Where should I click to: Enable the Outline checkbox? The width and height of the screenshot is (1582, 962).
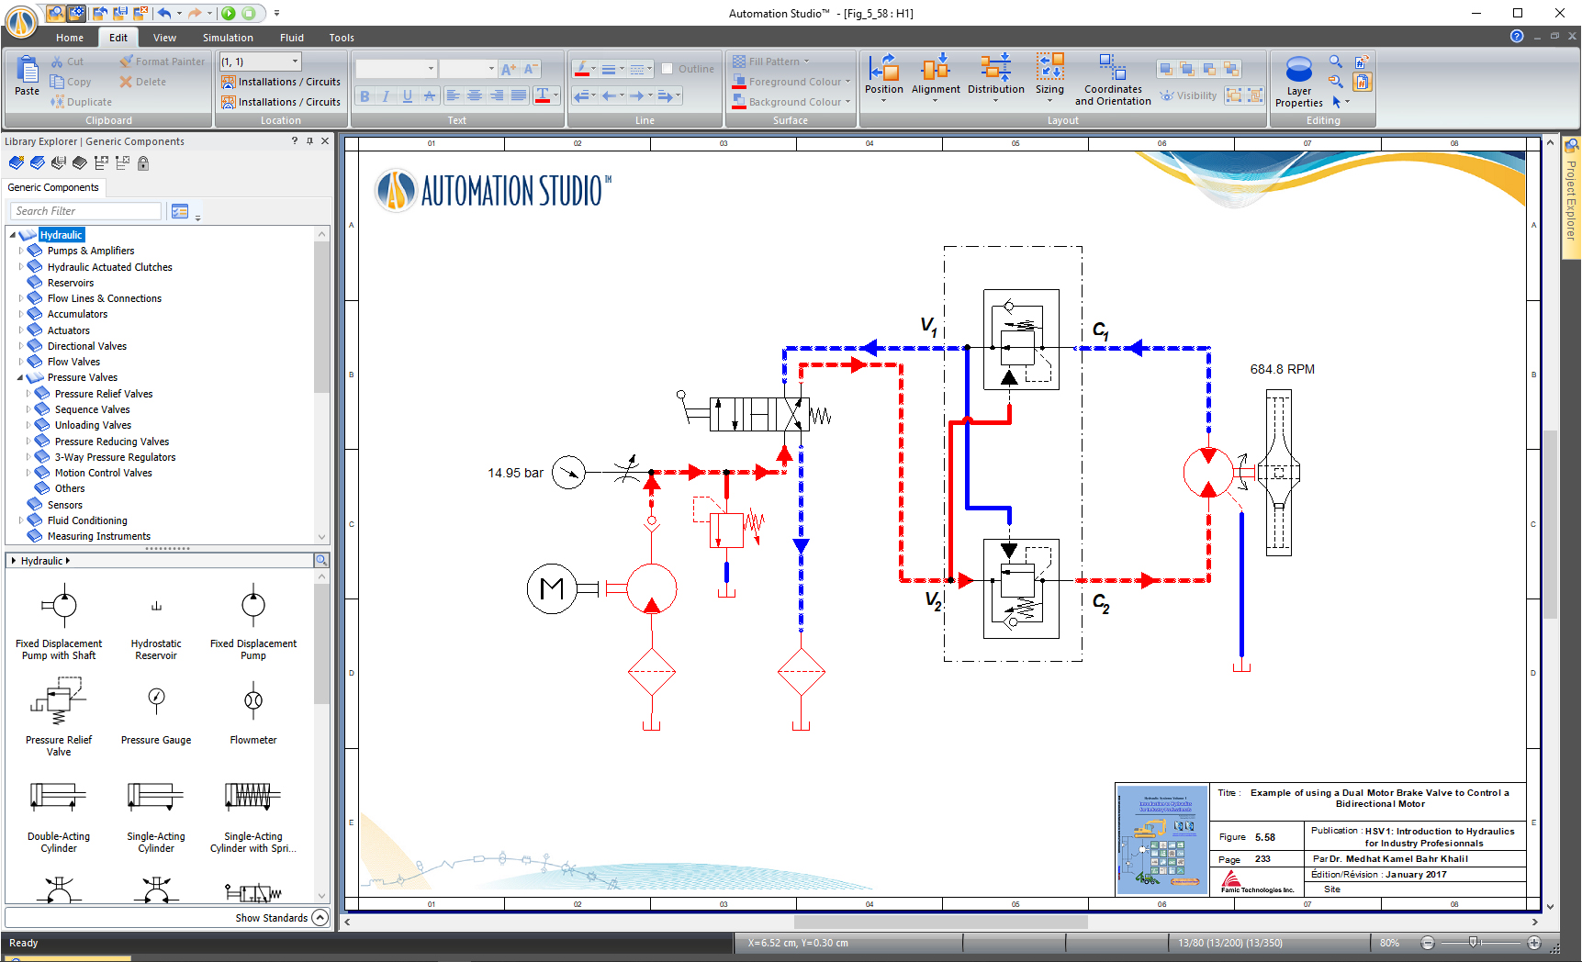pos(668,69)
